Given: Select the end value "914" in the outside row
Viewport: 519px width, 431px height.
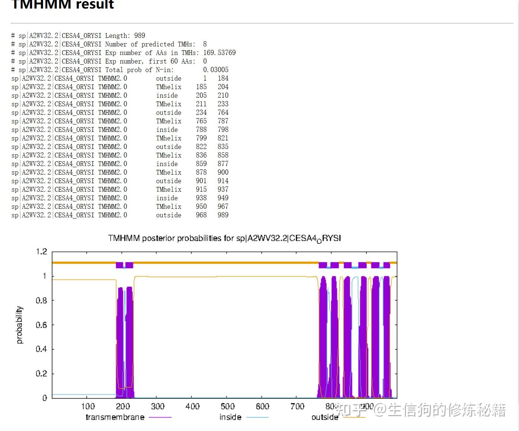Looking at the screenshot, I should 223,181.
